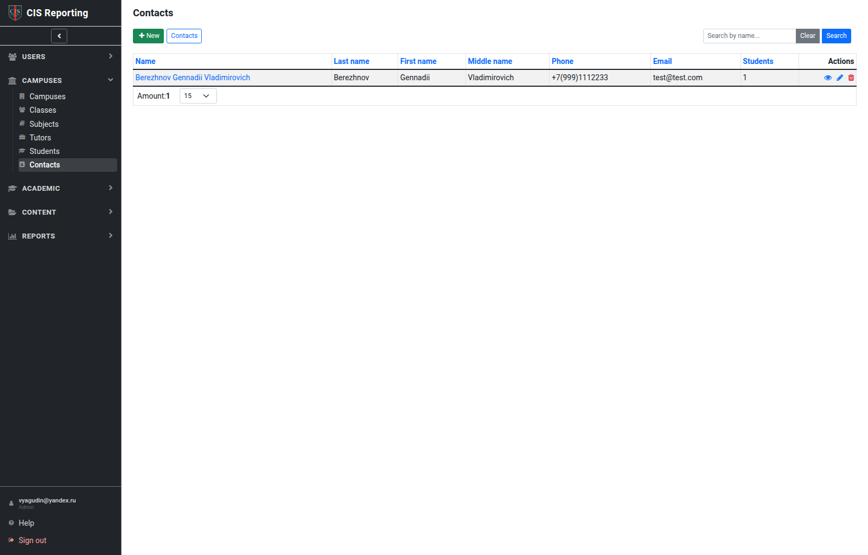
Task: Click the Help question mark icon
Action: [x=11, y=522]
